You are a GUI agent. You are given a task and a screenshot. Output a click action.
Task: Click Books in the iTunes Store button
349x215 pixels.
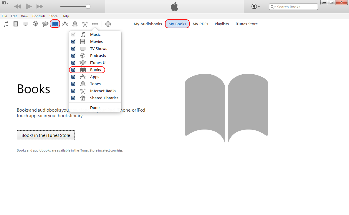click(46, 135)
